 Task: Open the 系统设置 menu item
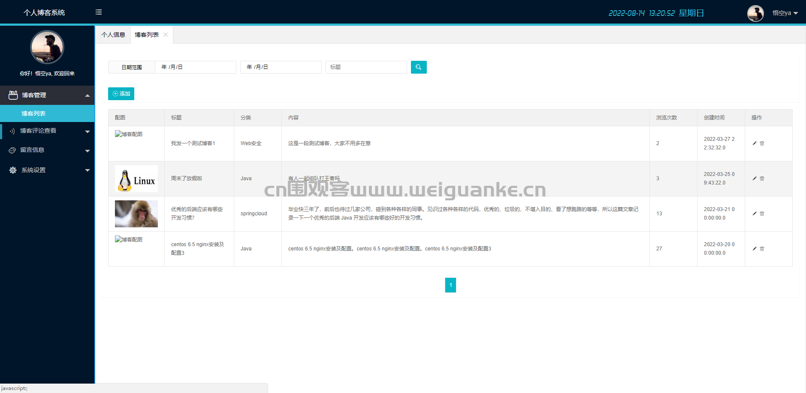click(47, 170)
